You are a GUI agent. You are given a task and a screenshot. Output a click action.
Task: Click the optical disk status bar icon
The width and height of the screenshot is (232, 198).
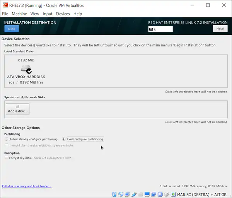121,194
